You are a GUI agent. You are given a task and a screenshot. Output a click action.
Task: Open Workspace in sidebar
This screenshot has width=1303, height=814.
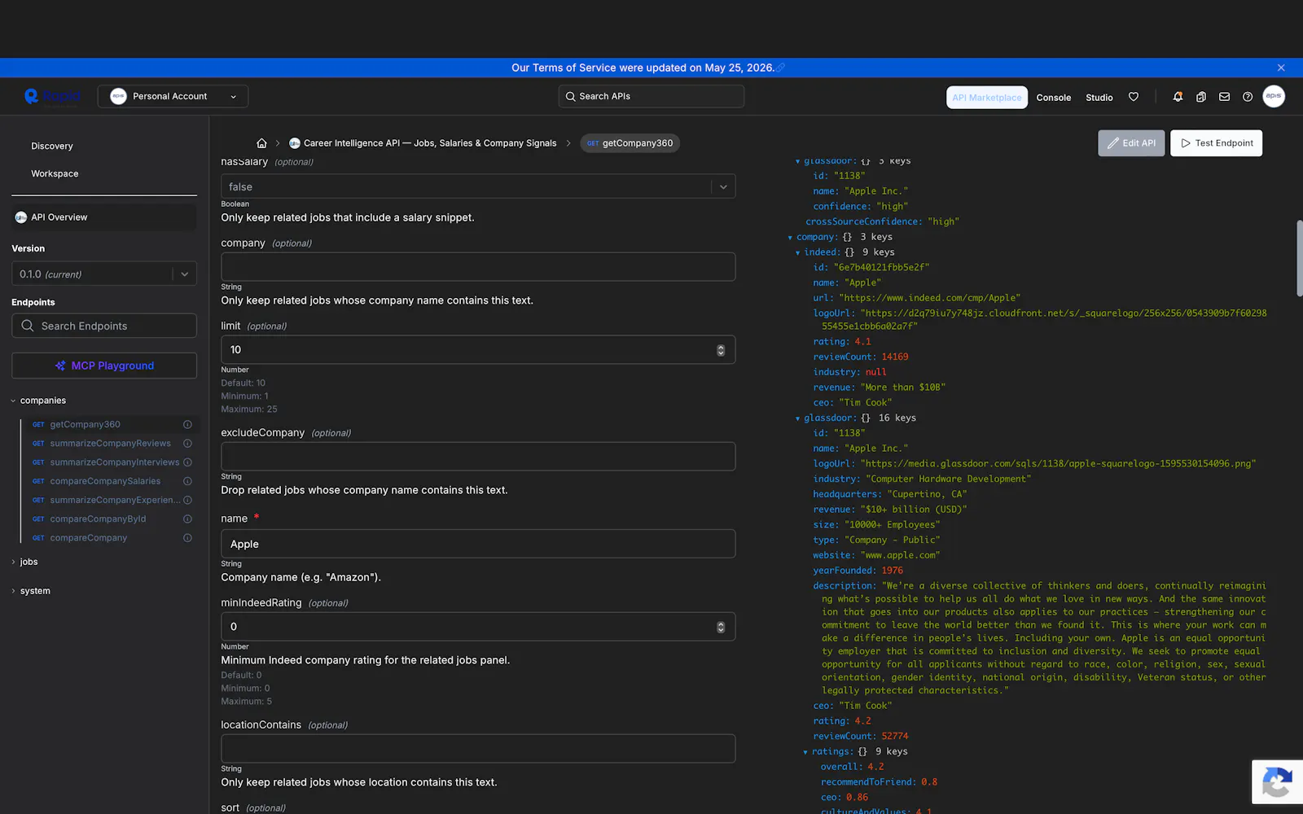[x=55, y=174]
